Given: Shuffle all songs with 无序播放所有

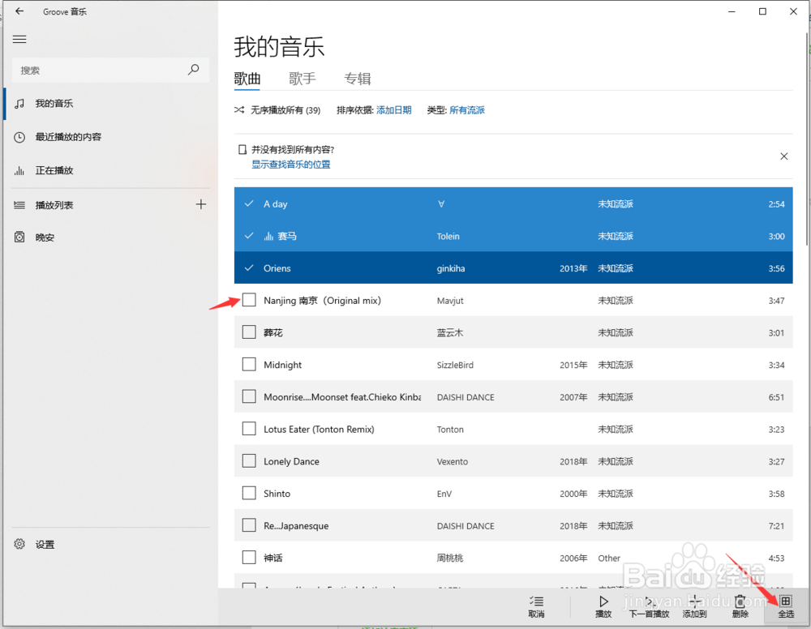Looking at the screenshot, I should [277, 110].
